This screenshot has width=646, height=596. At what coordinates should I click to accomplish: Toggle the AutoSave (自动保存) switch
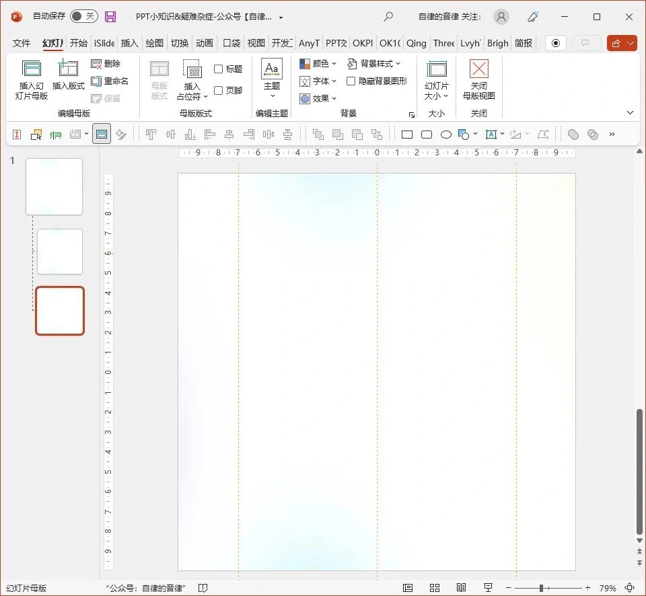[x=83, y=16]
